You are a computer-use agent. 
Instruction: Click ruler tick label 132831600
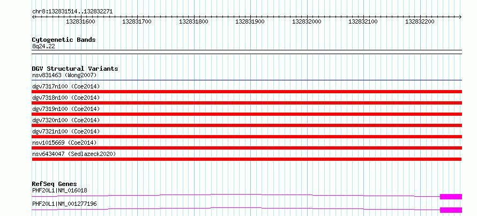pos(80,21)
